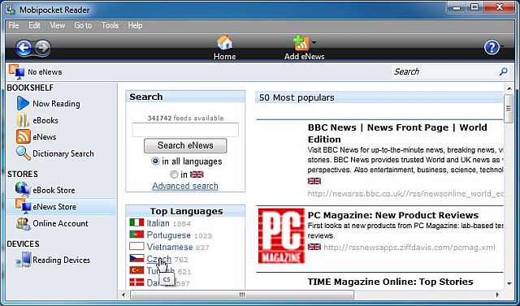Click the Portuguese language link
The image size is (520, 306).
[x=169, y=235]
